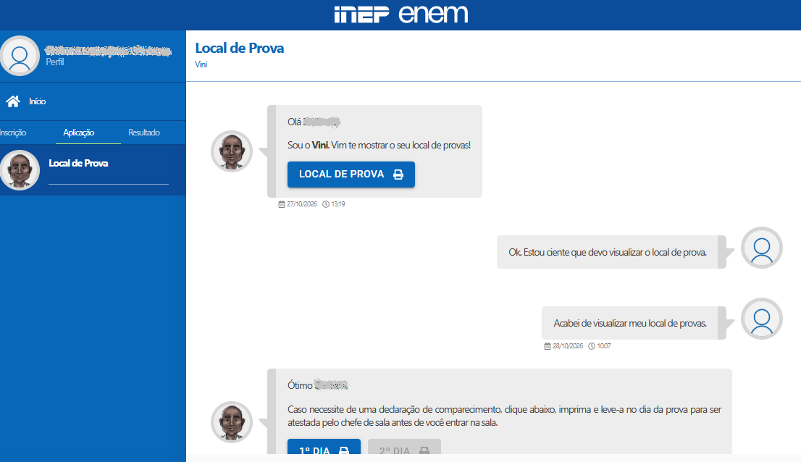
Task: Switch to the Inscrição tab
Action: click(x=13, y=133)
